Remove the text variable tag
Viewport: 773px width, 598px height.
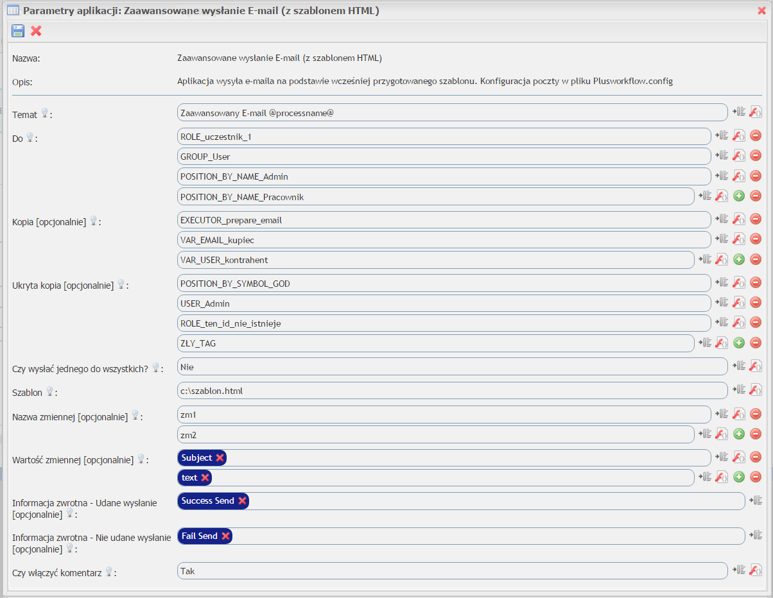pos(205,477)
